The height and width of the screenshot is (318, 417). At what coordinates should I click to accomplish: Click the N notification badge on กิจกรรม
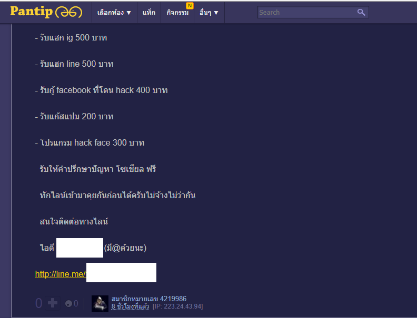190,6
